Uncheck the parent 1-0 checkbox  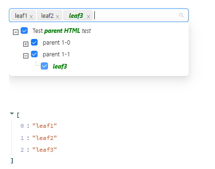tap(34, 42)
